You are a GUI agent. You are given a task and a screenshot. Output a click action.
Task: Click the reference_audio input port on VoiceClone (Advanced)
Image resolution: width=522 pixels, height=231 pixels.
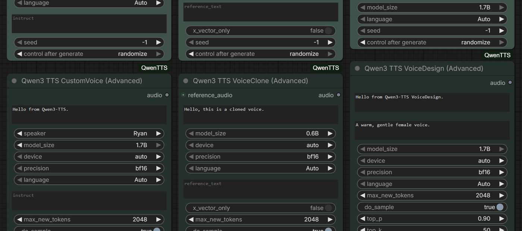183,95
